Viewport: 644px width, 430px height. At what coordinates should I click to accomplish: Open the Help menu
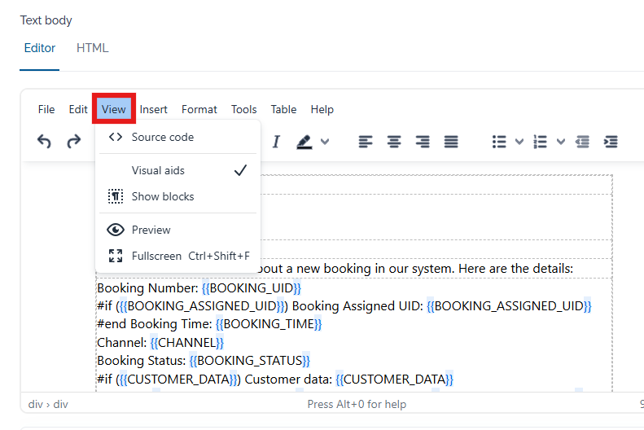tap(322, 109)
